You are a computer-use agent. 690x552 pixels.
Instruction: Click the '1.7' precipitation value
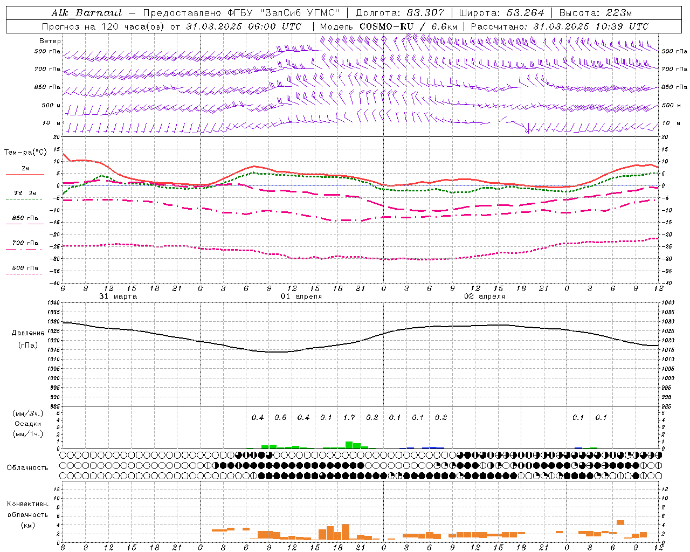click(349, 417)
